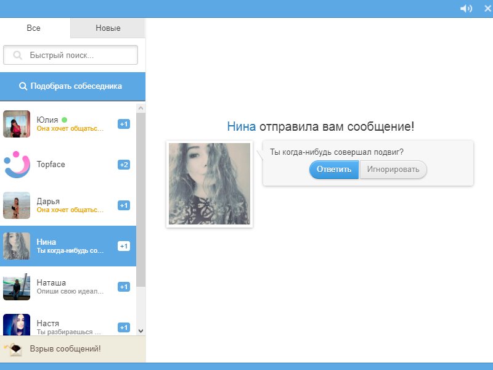The width and height of the screenshot is (493, 370).
Task: Click the +2 badge next to Topface
Action: pyautogui.click(x=124, y=165)
